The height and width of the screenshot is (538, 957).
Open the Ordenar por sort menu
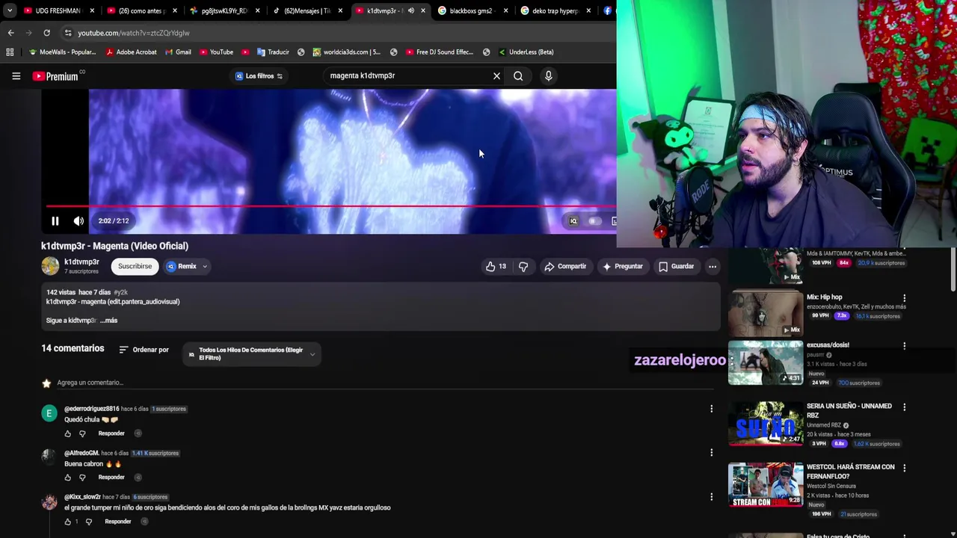pos(144,350)
